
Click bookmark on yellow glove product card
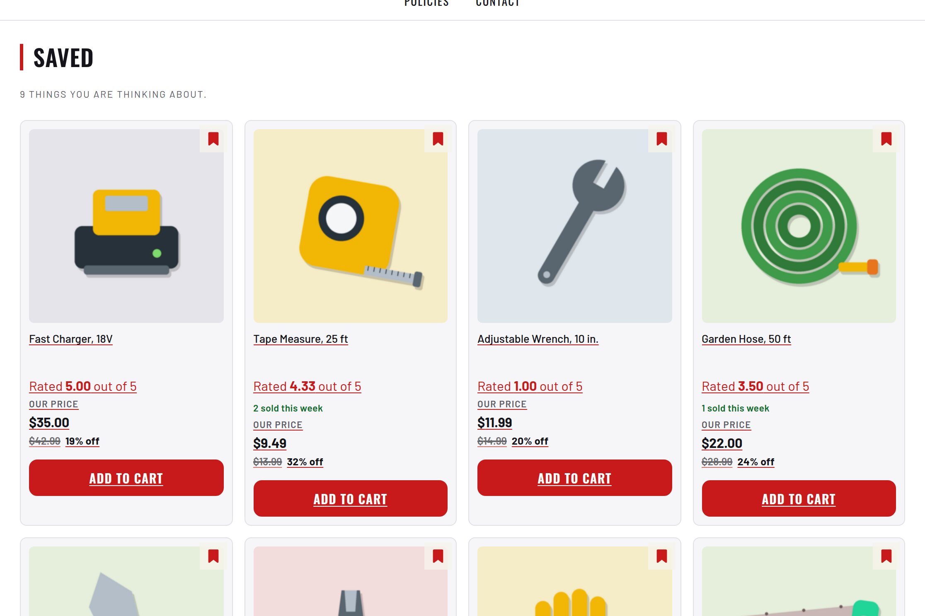pyautogui.click(x=661, y=556)
